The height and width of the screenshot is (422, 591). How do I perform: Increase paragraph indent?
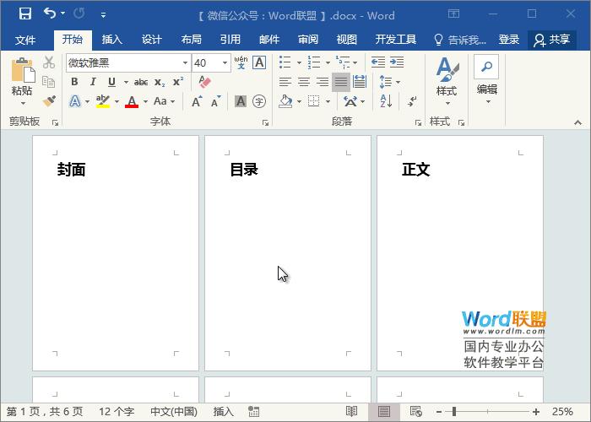(x=397, y=62)
